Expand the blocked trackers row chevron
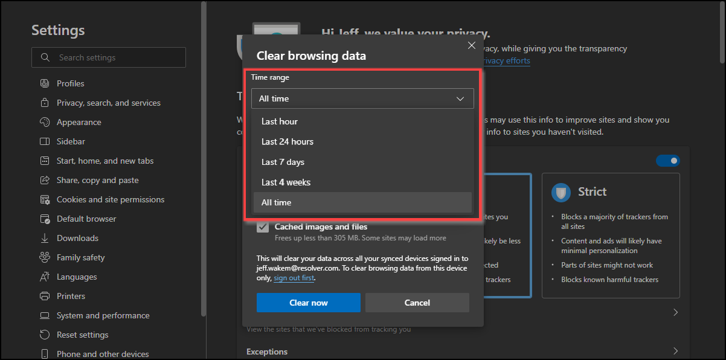 point(675,312)
